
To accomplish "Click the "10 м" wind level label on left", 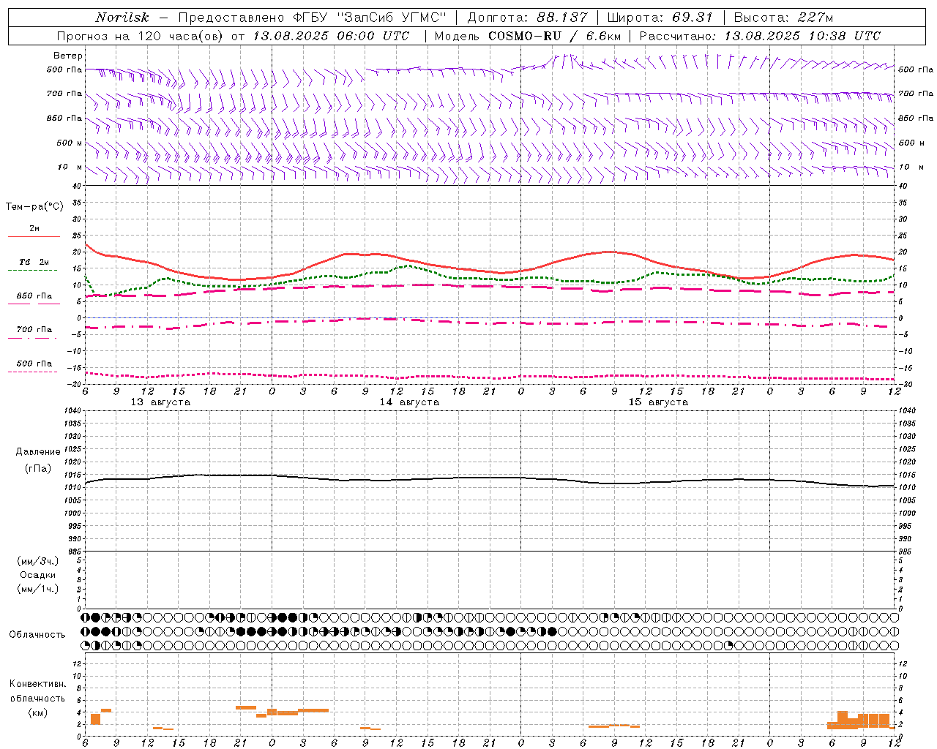I will click(x=71, y=167).
